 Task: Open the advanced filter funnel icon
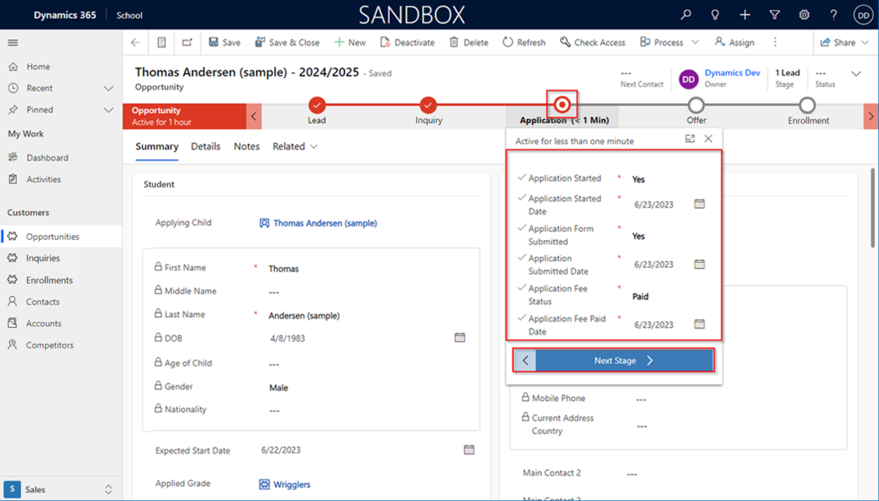pyautogui.click(x=774, y=15)
